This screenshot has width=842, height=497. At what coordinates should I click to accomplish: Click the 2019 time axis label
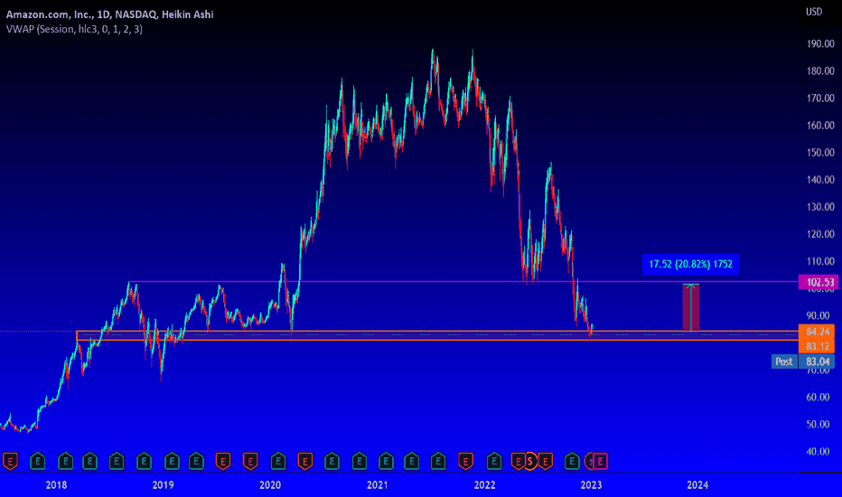[164, 485]
